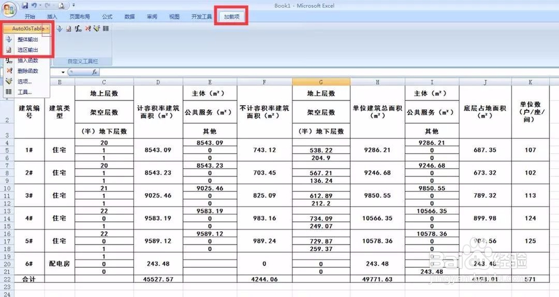Click delete function icon in custom toolbar
559x297 pixels.
pos(88,28)
